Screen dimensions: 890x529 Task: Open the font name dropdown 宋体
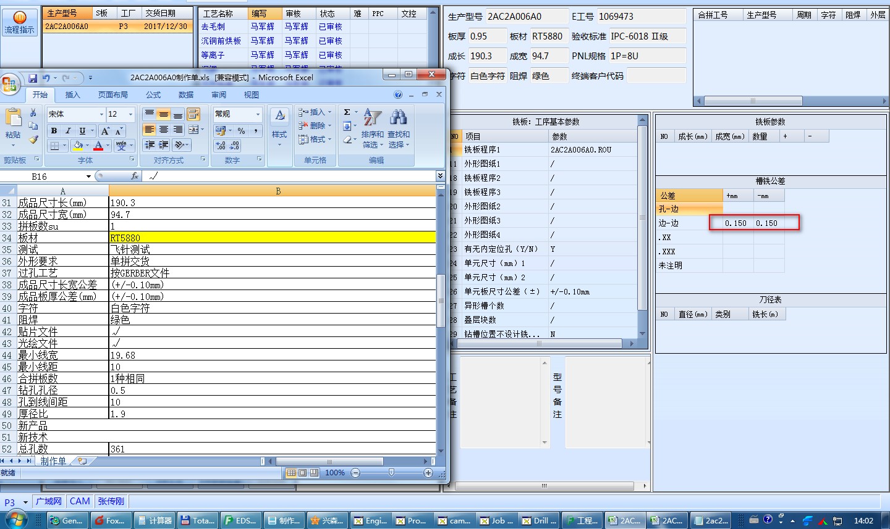tap(101, 114)
